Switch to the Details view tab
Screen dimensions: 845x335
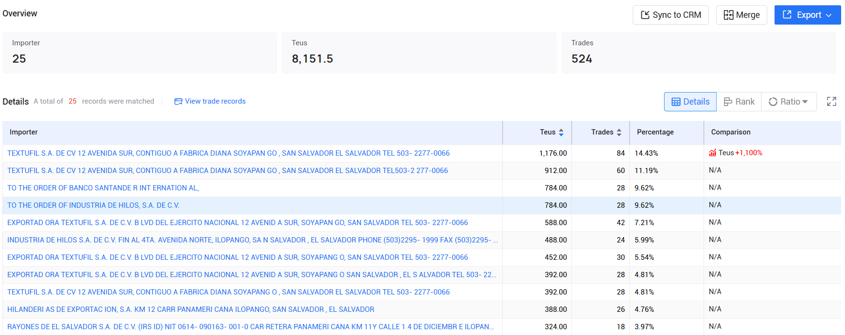click(690, 102)
